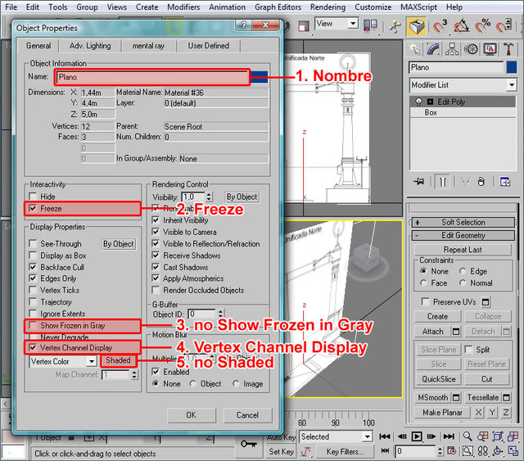The width and height of the screenshot is (524, 461).
Task: Open the Modifier List dropdown
Action: tap(463, 85)
